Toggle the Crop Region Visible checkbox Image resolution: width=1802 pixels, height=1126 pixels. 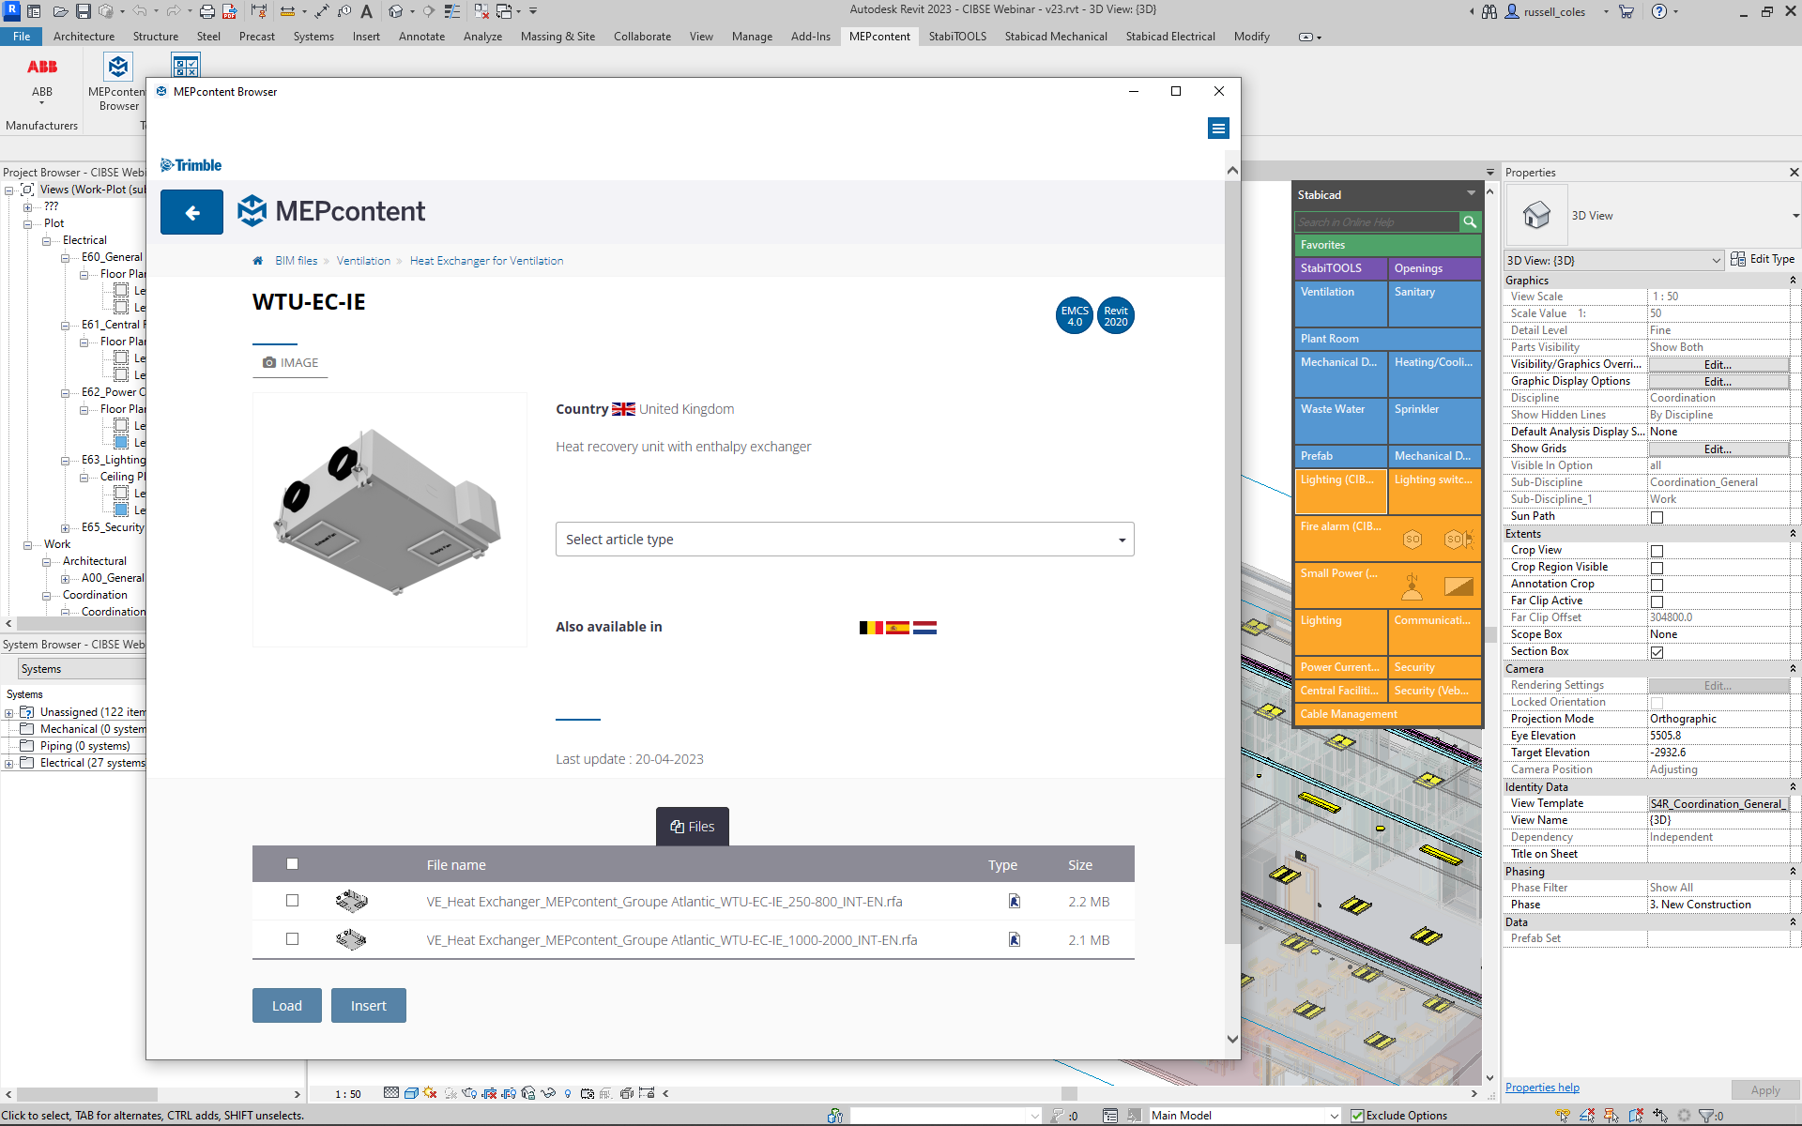click(1657, 568)
